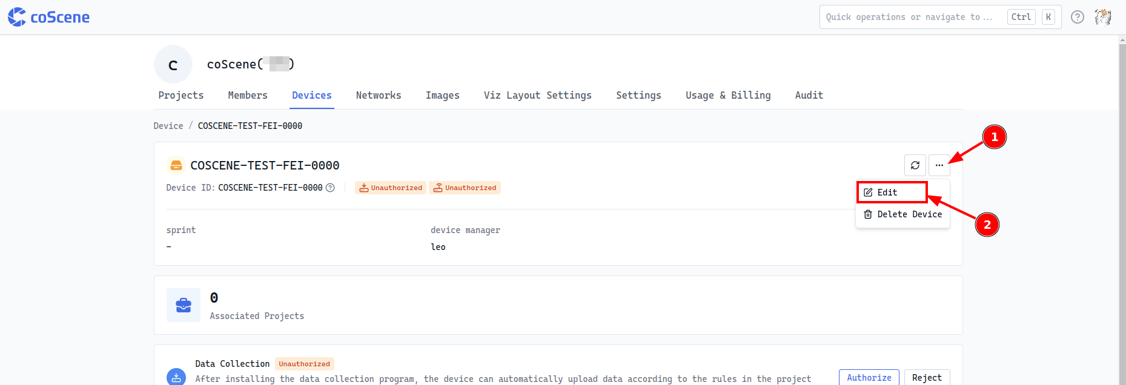The height and width of the screenshot is (385, 1126).
Task: Click the Data Collection heading
Action: tap(233, 364)
